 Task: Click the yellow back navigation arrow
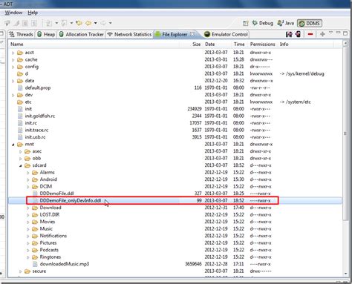pos(88,23)
